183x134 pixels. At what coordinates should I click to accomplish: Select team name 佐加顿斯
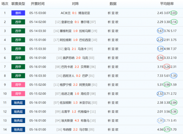66,103
